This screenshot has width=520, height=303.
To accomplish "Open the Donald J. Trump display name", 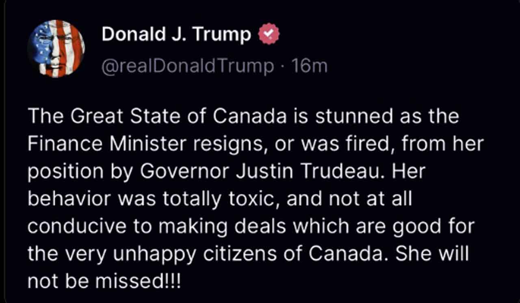I will (x=176, y=34).
